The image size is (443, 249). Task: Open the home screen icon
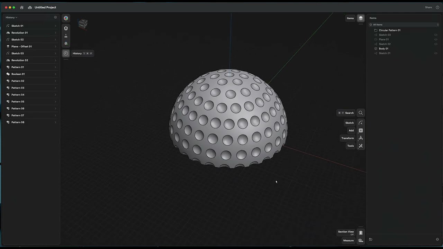coord(22,7)
